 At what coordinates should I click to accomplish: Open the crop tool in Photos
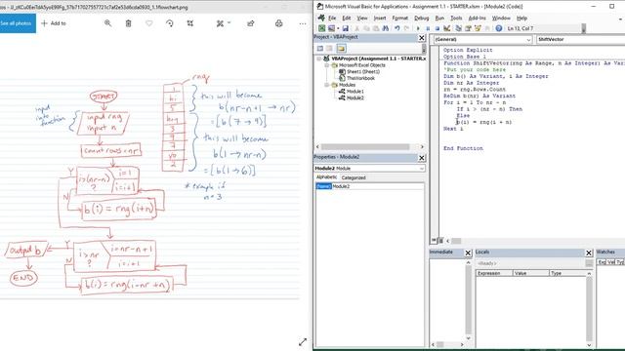(x=190, y=23)
